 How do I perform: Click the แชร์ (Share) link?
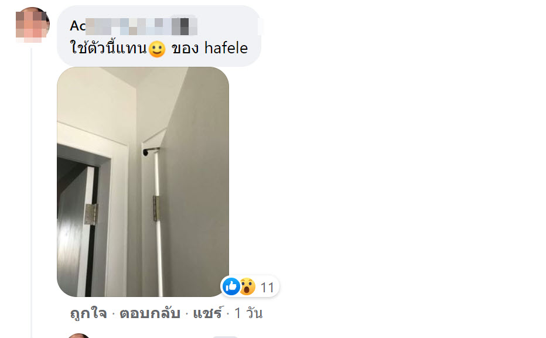[207, 313]
